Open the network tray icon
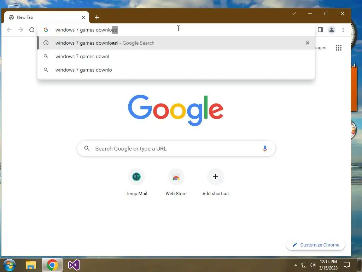The height and width of the screenshot is (272, 362). point(304,265)
